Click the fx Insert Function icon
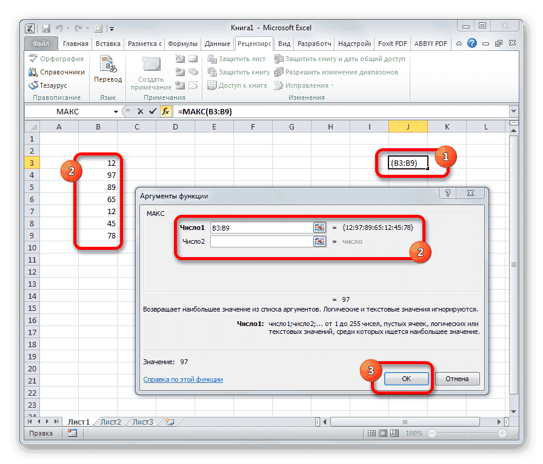The width and height of the screenshot is (543, 464). [166, 111]
